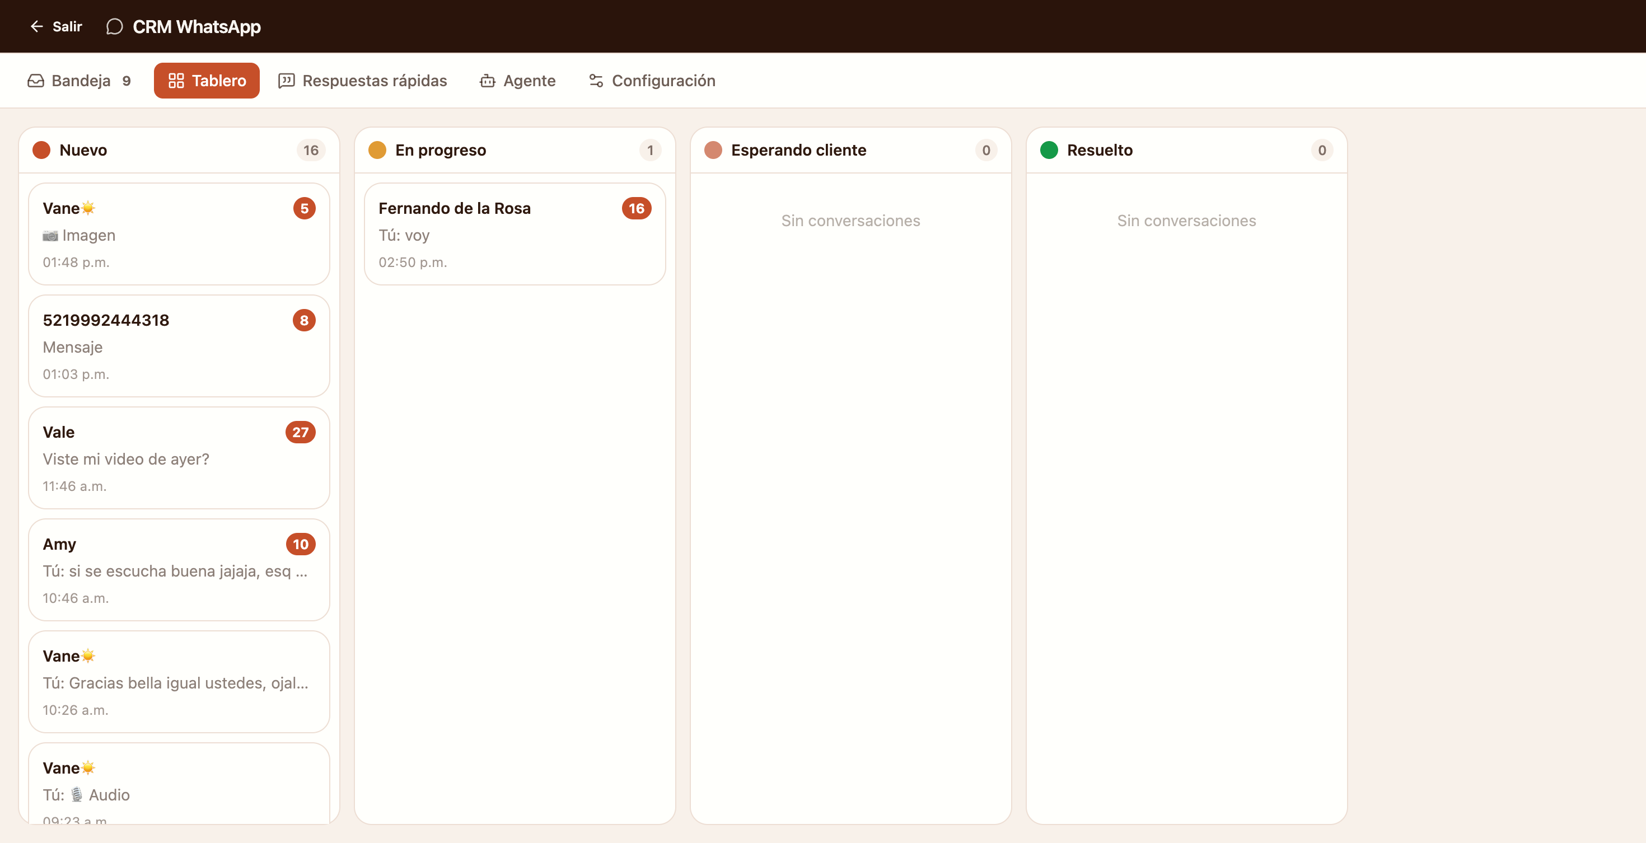This screenshot has width=1646, height=843.
Task: Open the Configuración tab
Action: (651, 81)
